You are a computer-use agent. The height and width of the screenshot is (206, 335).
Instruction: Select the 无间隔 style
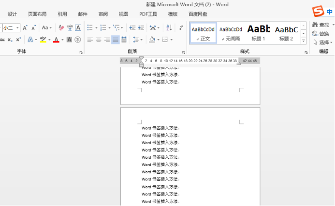pos(231,33)
